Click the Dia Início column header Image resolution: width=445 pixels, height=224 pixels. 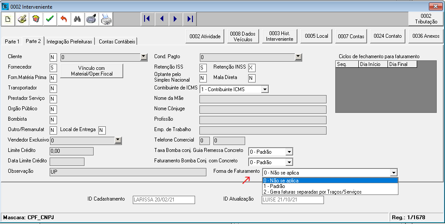point(373,64)
